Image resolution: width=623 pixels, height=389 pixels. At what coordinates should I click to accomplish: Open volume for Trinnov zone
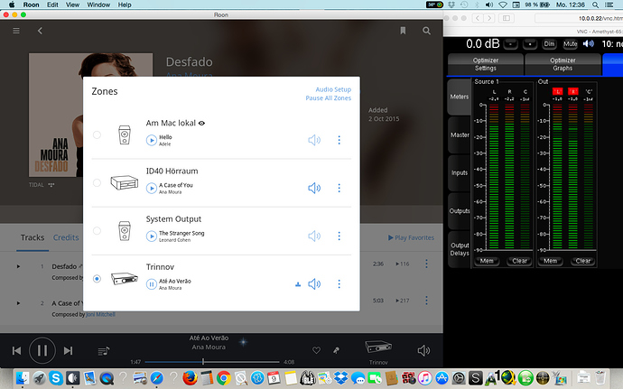point(314,283)
